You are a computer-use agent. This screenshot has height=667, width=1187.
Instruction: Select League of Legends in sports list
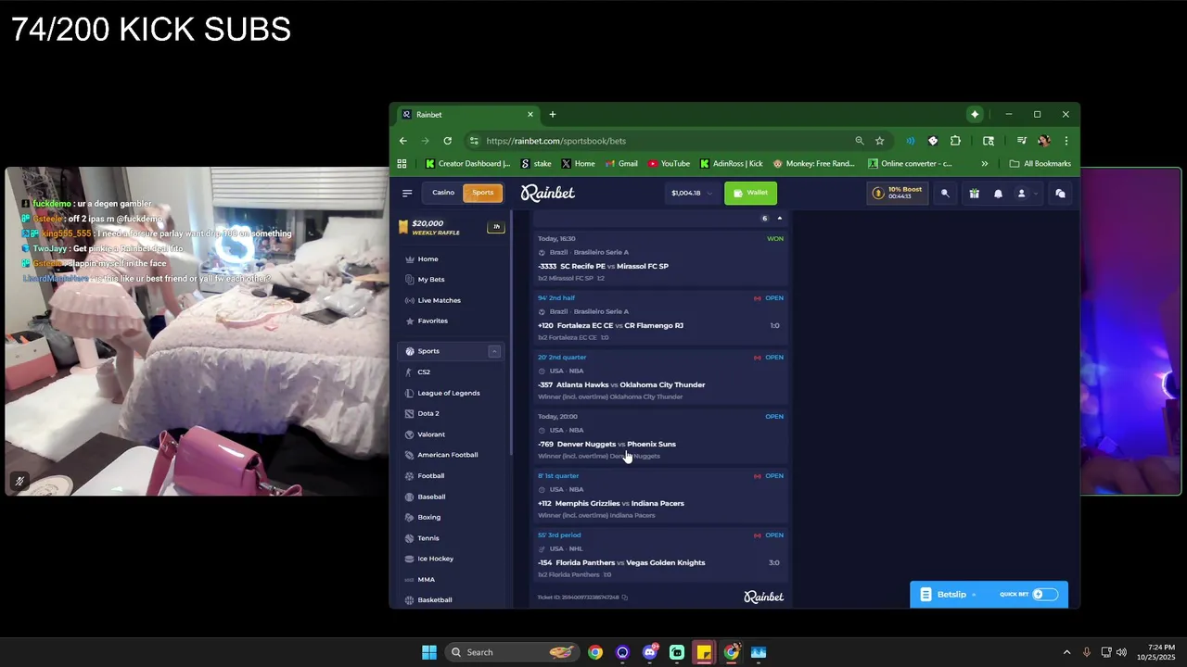click(448, 393)
